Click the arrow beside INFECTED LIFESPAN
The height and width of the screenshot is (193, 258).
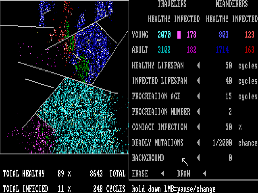point(198,81)
